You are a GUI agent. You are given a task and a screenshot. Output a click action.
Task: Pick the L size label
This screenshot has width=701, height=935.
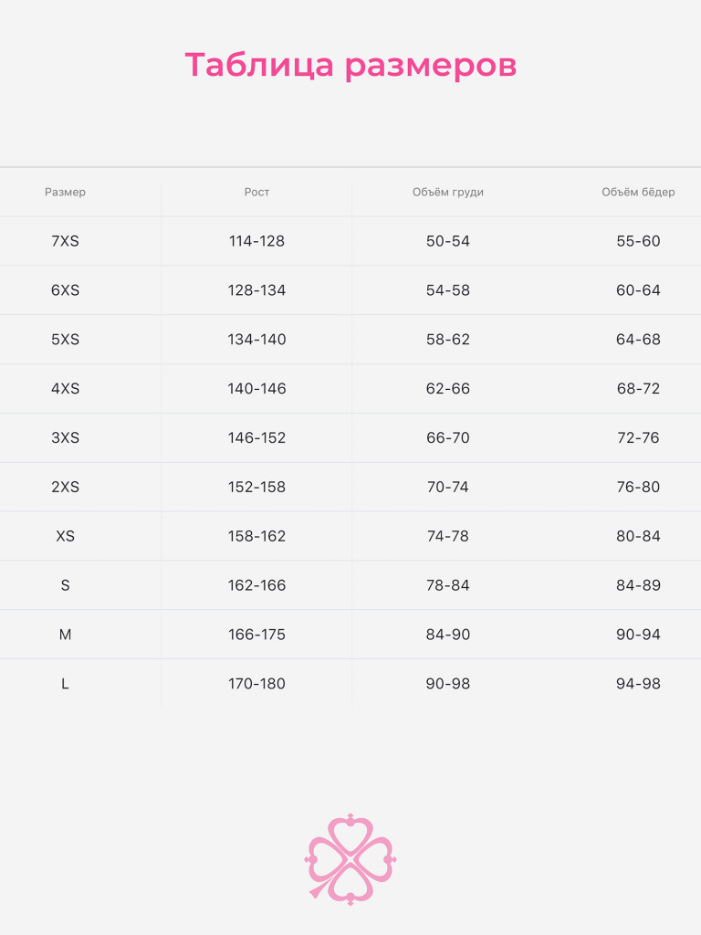(66, 684)
